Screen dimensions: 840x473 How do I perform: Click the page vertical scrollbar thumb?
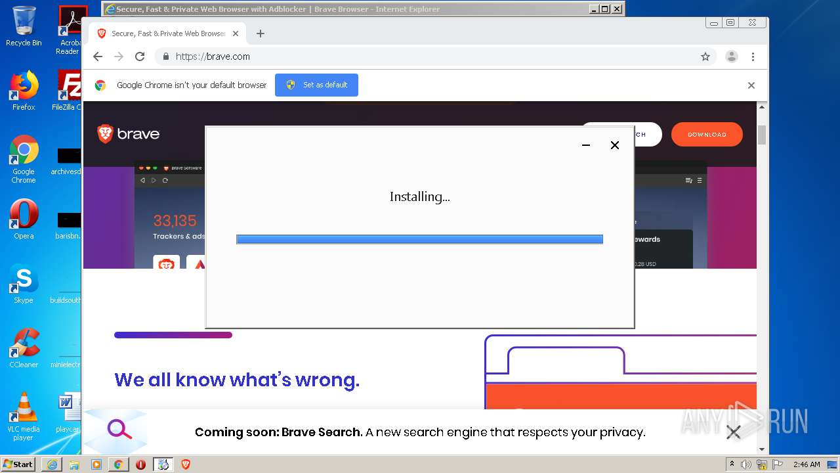(x=762, y=135)
